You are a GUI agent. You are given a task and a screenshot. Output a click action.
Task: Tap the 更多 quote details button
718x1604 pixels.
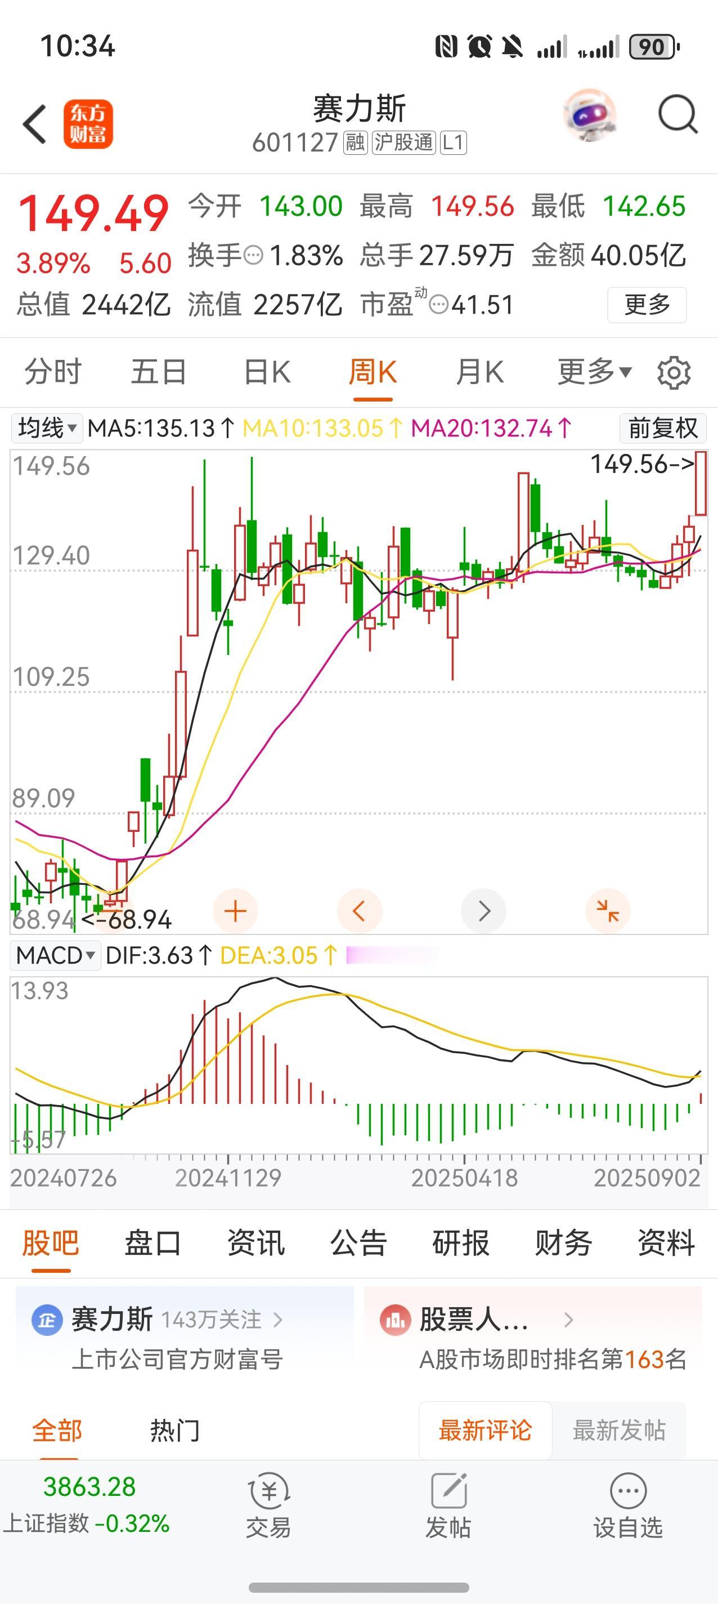pyautogui.click(x=647, y=305)
